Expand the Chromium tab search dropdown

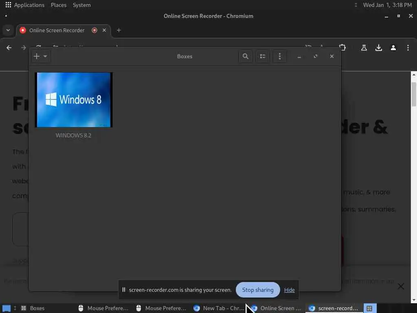[x=8, y=30]
